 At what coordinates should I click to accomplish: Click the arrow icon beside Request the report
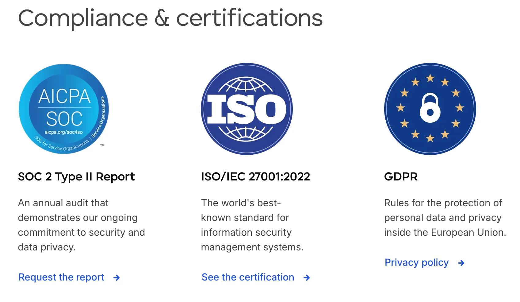(117, 278)
